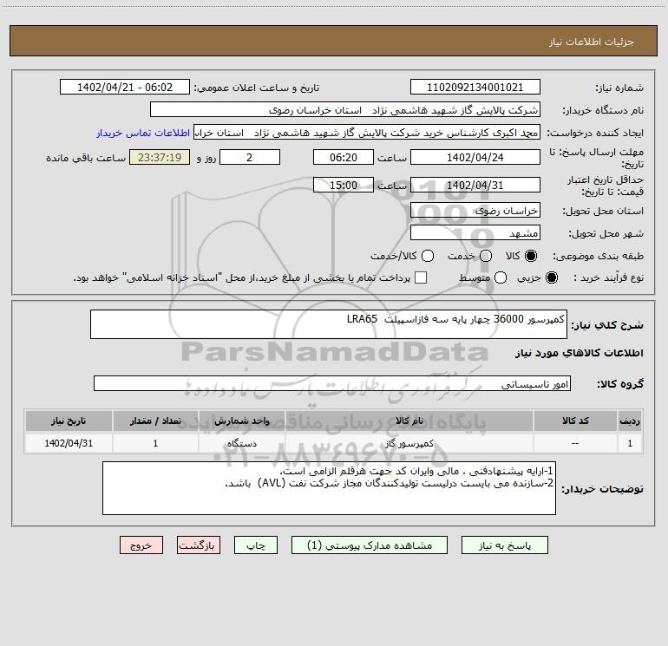
Task: Click the goods group field امور تاسیساتی
Action: 332,383
